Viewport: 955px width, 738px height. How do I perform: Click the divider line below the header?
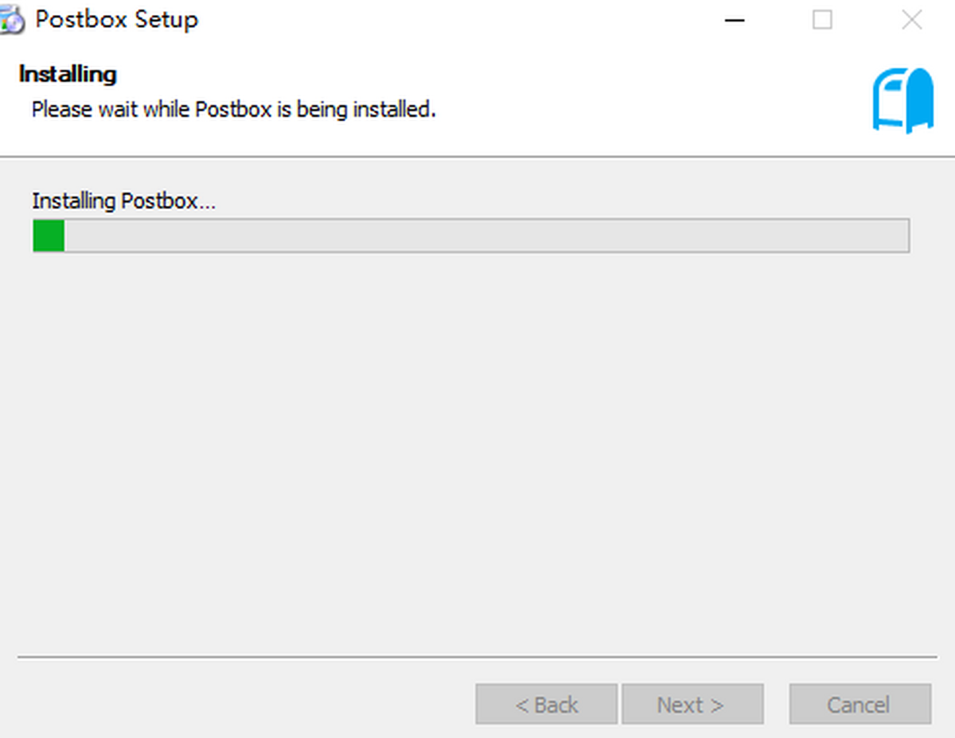477,157
